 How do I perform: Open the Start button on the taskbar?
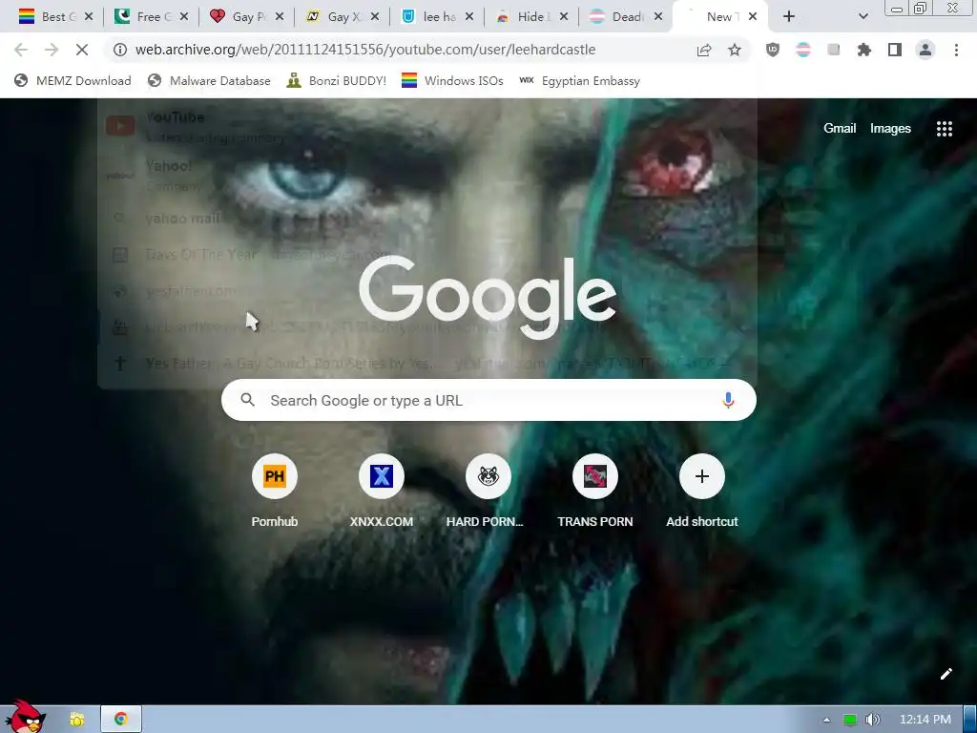[x=24, y=718]
